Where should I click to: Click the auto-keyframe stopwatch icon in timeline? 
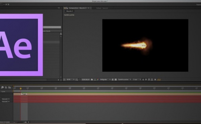pos(6,87)
